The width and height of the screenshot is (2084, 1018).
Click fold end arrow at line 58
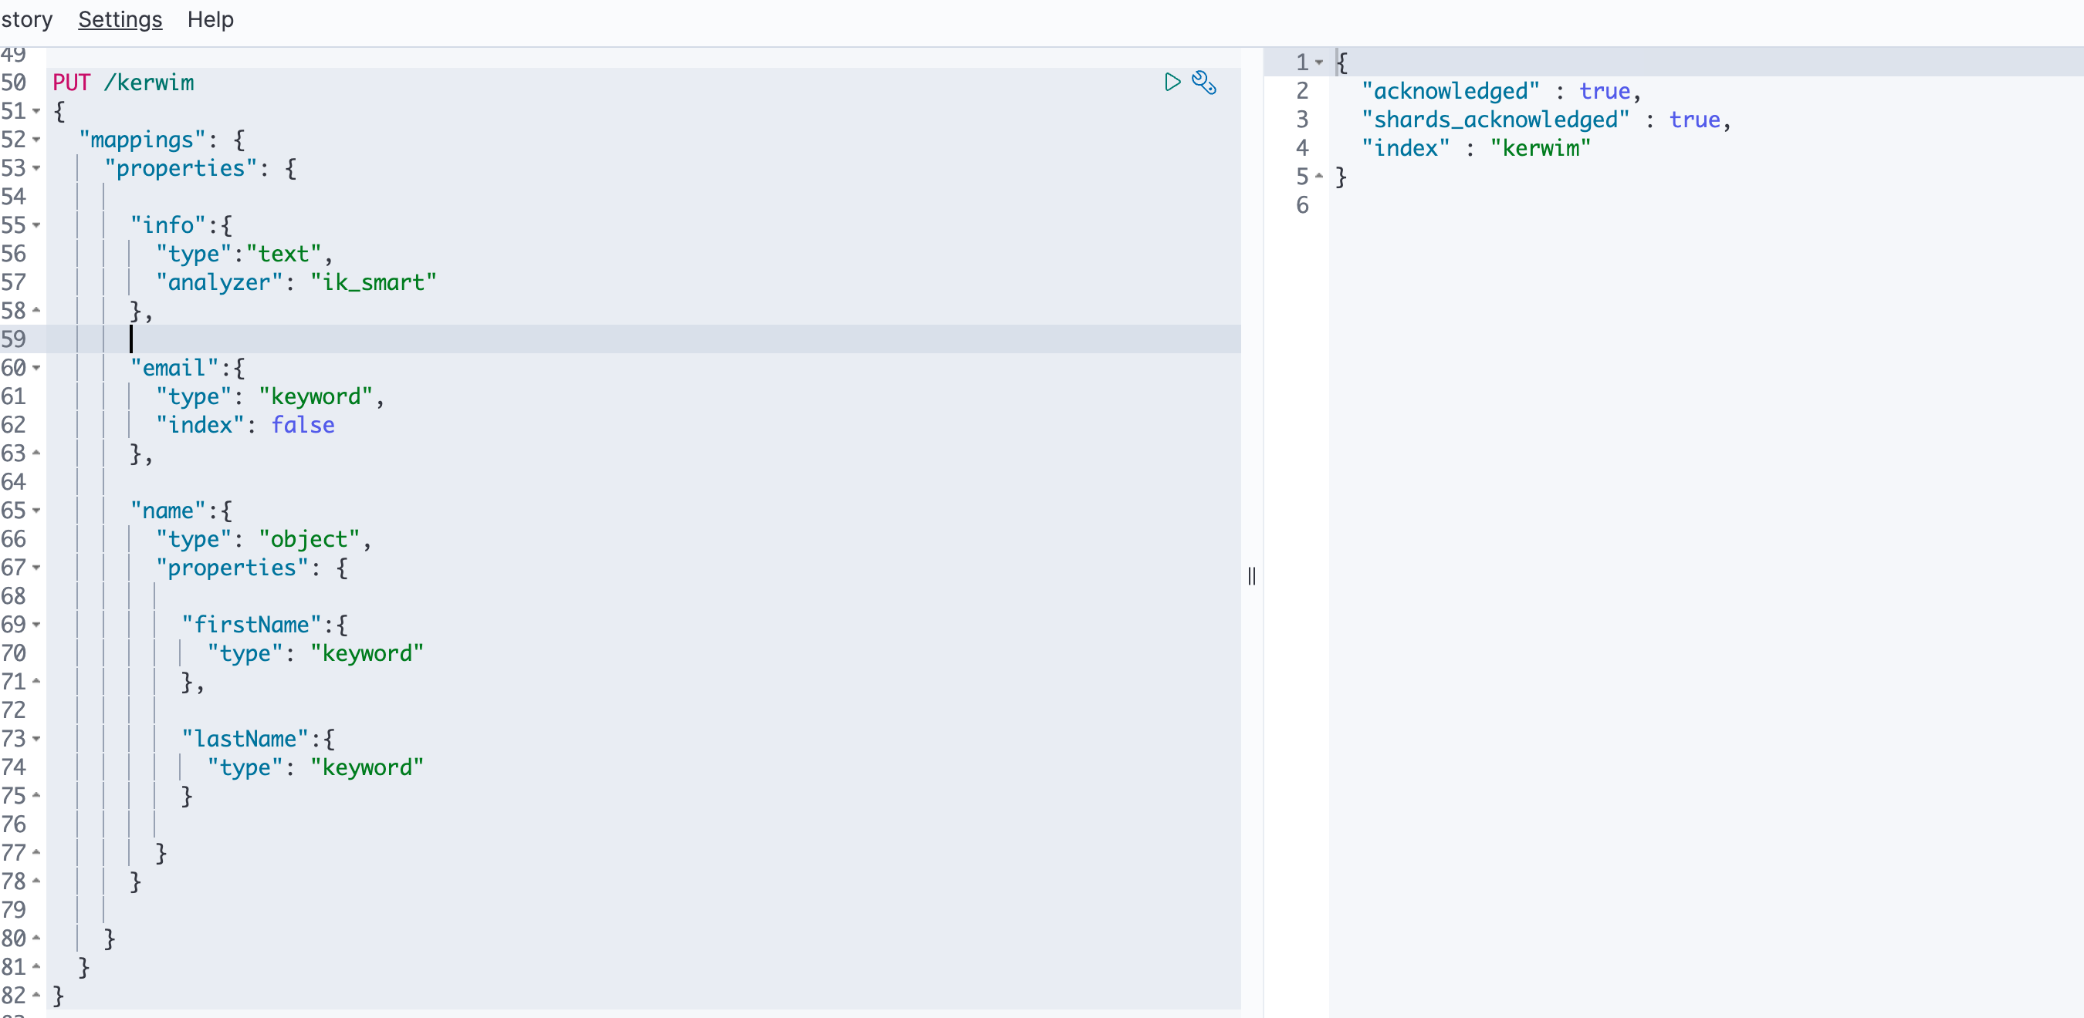click(x=36, y=311)
